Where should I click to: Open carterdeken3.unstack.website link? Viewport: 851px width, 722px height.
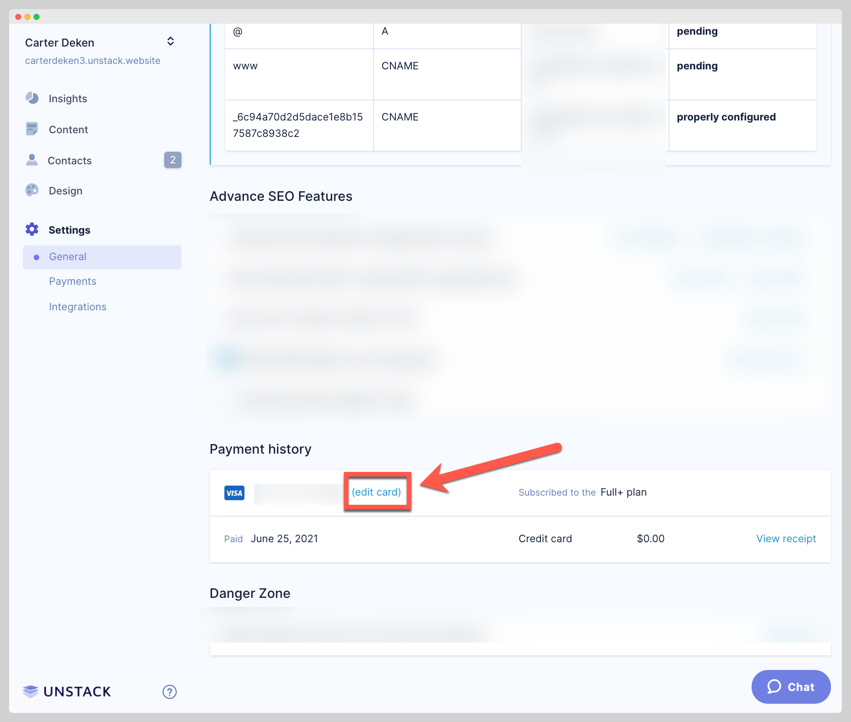(x=93, y=61)
